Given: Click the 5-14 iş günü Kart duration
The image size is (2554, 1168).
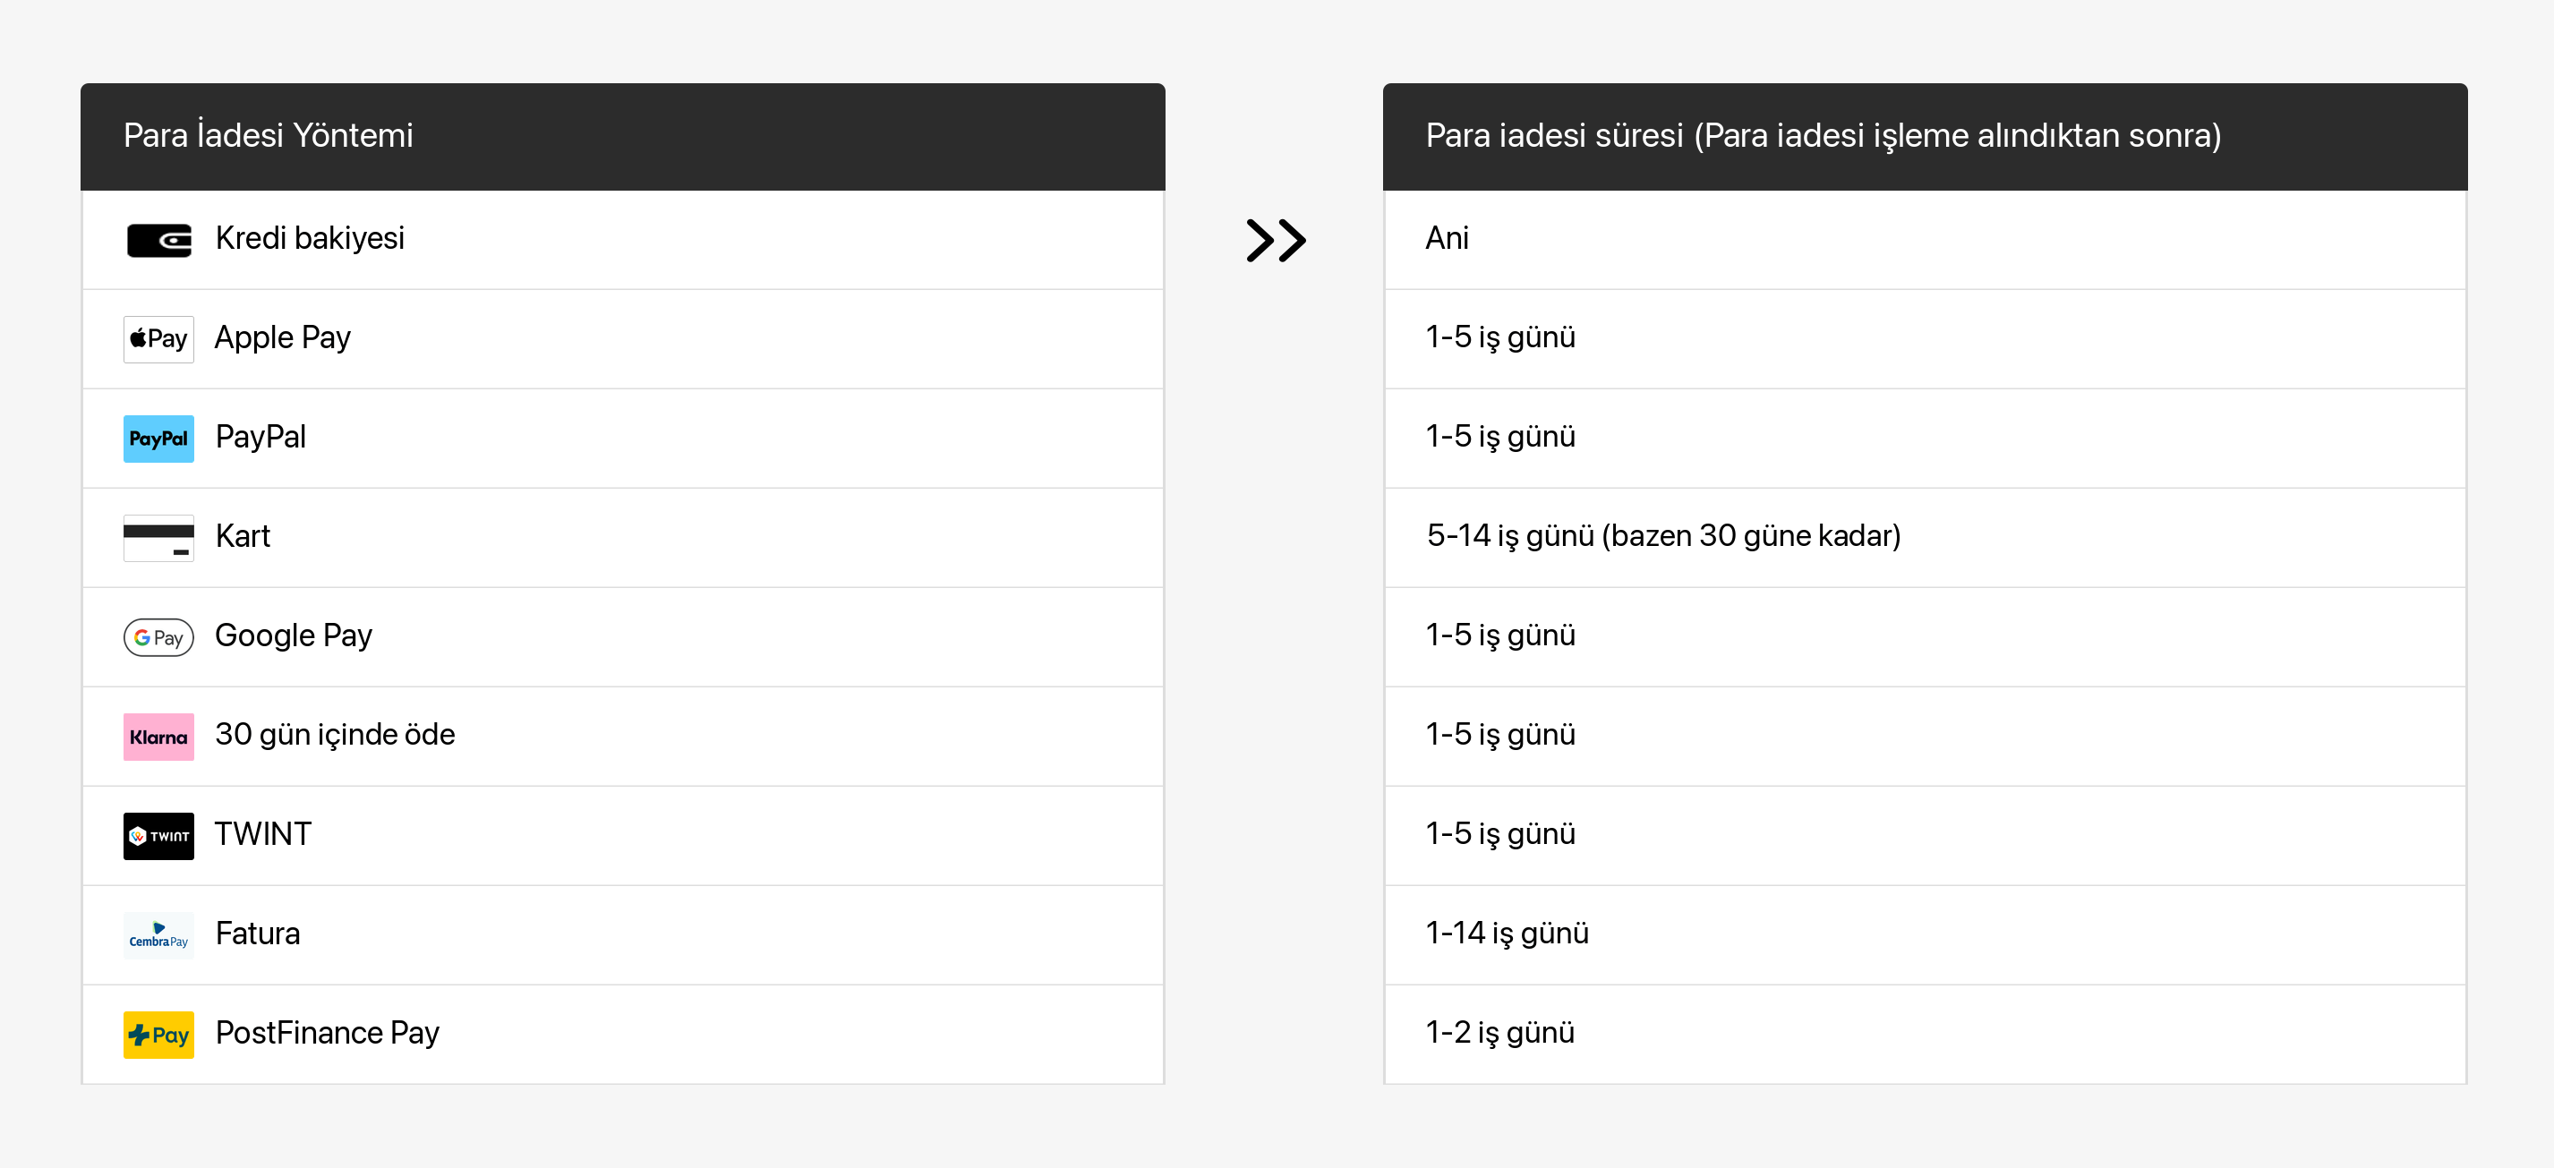Looking at the screenshot, I should click(1662, 536).
